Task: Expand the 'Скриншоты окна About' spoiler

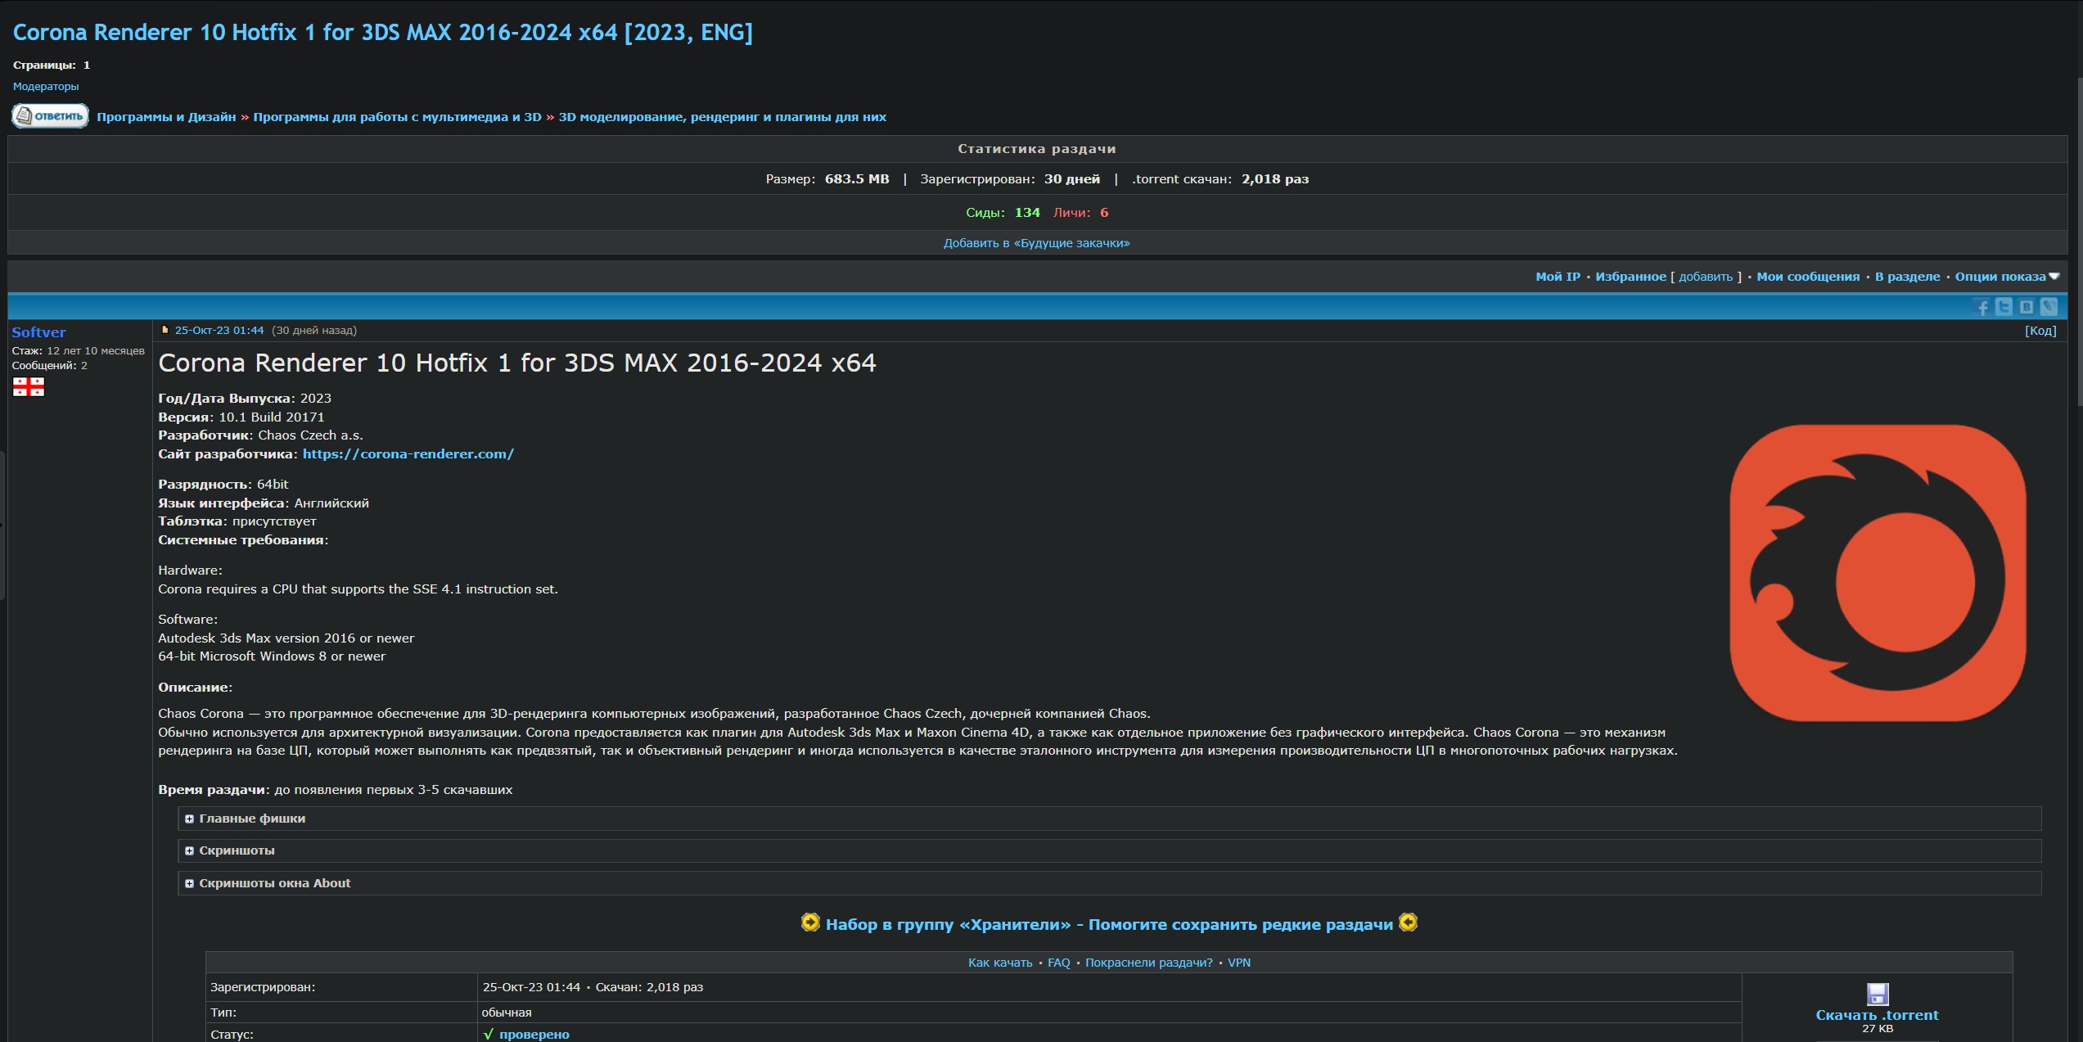Action: 1109,883
